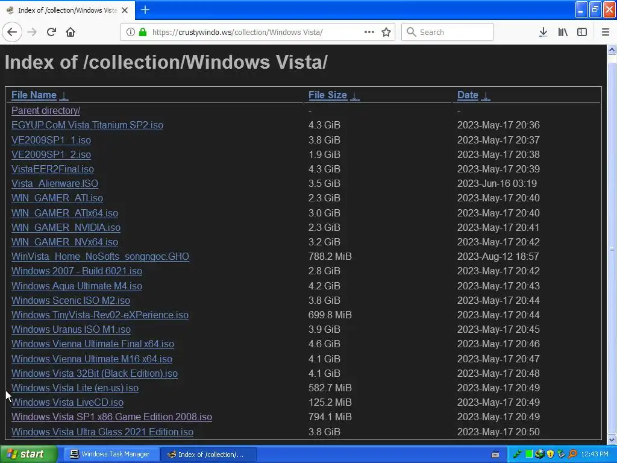This screenshot has height=463, width=617.
Task: Click the on-screen keyboard tray icon
Action: point(495,455)
